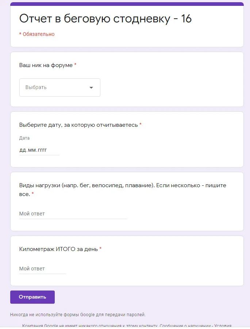
Task: Focus the answer field under "Километраж ИТОГО за день"
Action: (42, 269)
